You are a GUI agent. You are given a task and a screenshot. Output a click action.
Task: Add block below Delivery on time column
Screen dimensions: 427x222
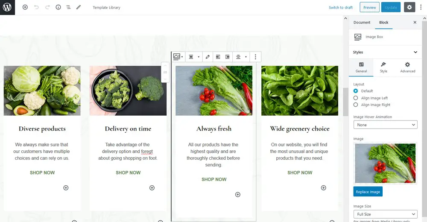pyautogui.click(x=152, y=188)
